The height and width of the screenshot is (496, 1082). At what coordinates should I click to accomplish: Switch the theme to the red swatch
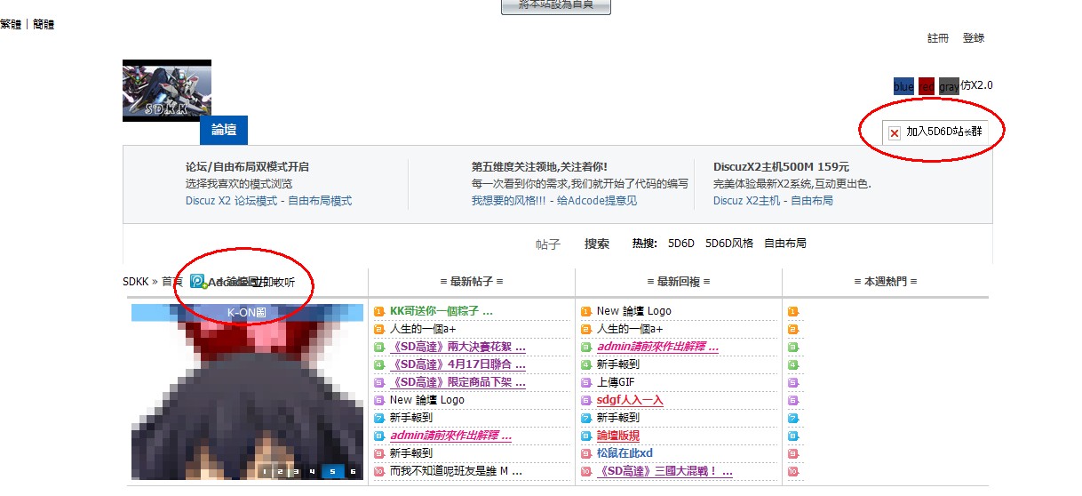coord(927,86)
